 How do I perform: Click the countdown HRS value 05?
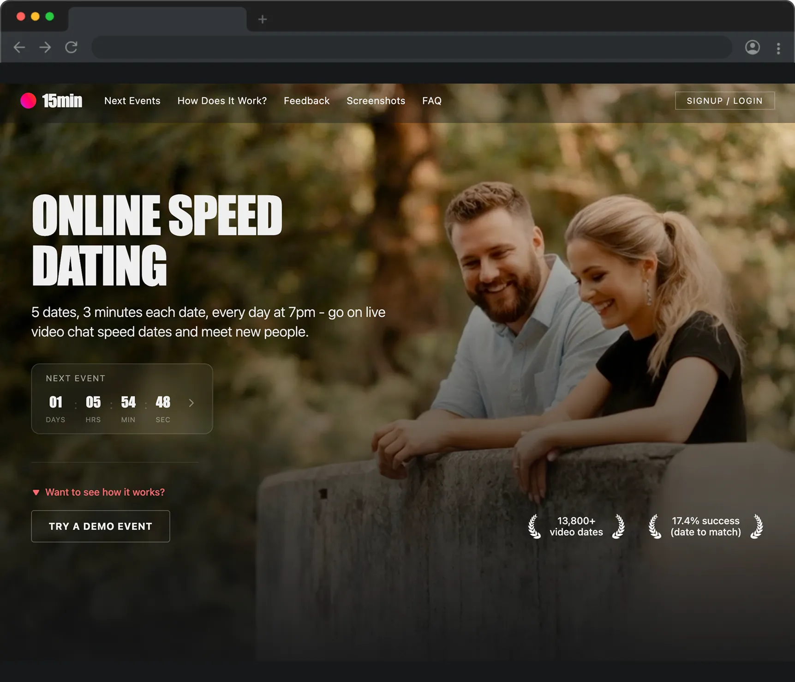click(93, 402)
